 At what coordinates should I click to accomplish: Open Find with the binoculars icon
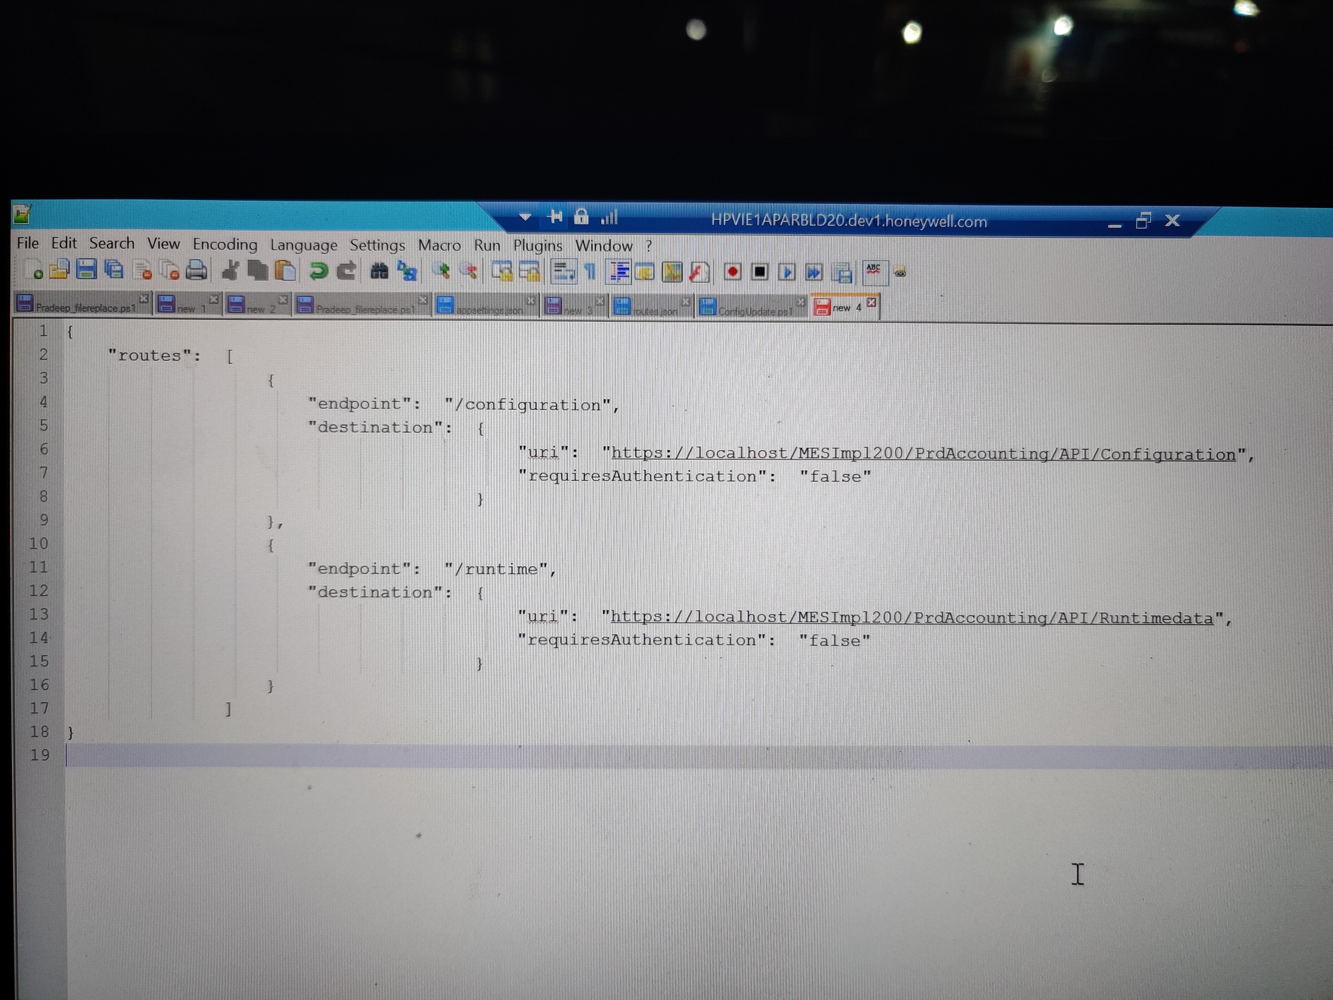click(x=379, y=271)
